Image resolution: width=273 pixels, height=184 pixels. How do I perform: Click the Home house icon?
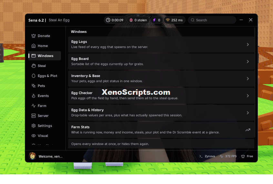34,46
